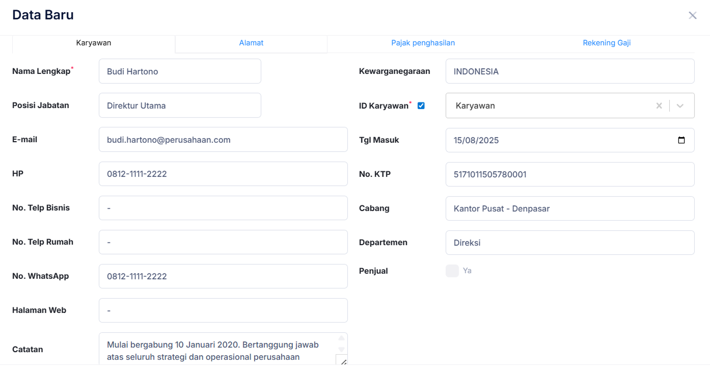The image size is (710, 370).
Task: Open the Pajak penghasilan tab
Action: click(x=423, y=43)
